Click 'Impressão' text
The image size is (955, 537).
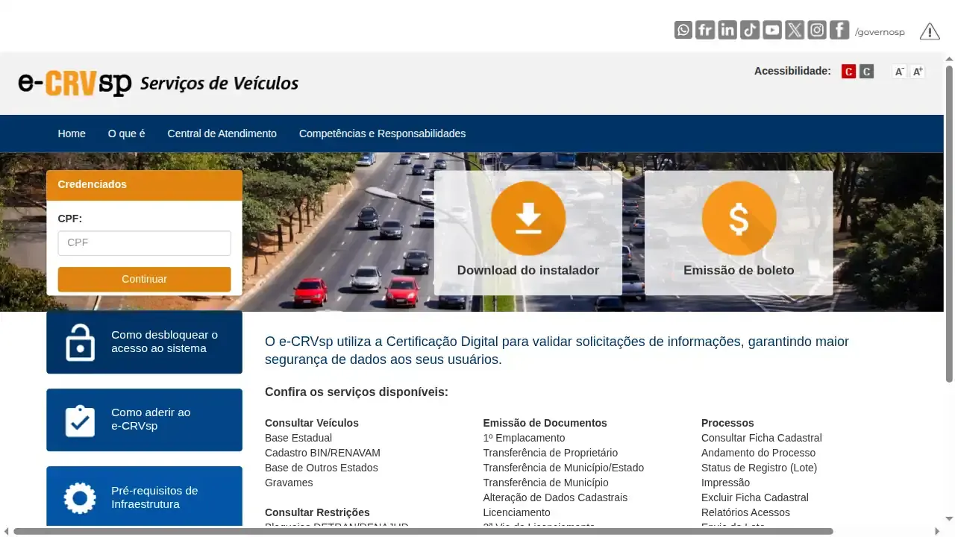[725, 483]
